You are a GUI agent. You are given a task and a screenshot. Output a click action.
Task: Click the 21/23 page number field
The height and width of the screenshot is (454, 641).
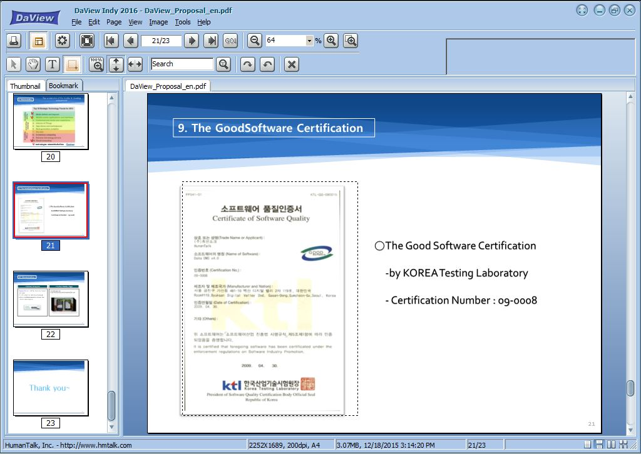click(161, 41)
